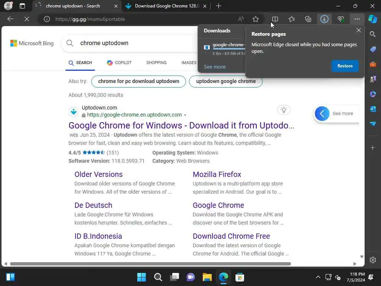Expand the Uptodown URL dropdown arrow

tap(185, 115)
